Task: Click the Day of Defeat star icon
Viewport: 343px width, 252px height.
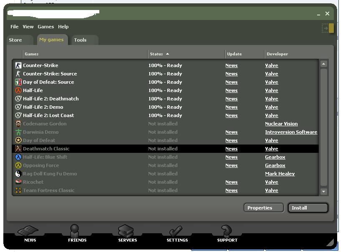Action: [18, 140]
